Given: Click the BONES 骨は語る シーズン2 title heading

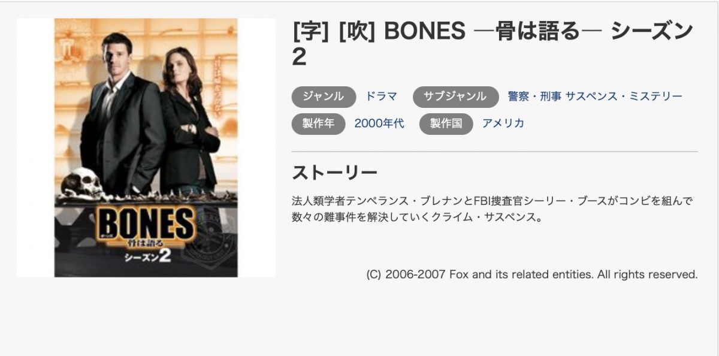Looking at the screenshot, I should 493,44.
